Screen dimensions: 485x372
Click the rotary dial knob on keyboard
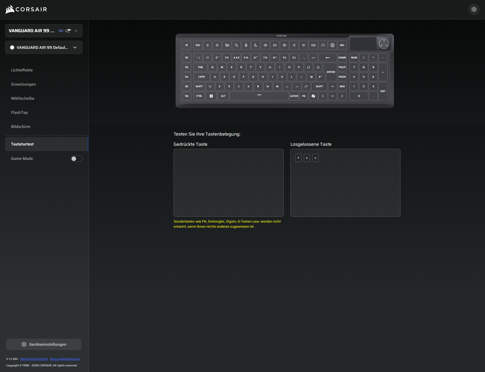pos(384,44)
